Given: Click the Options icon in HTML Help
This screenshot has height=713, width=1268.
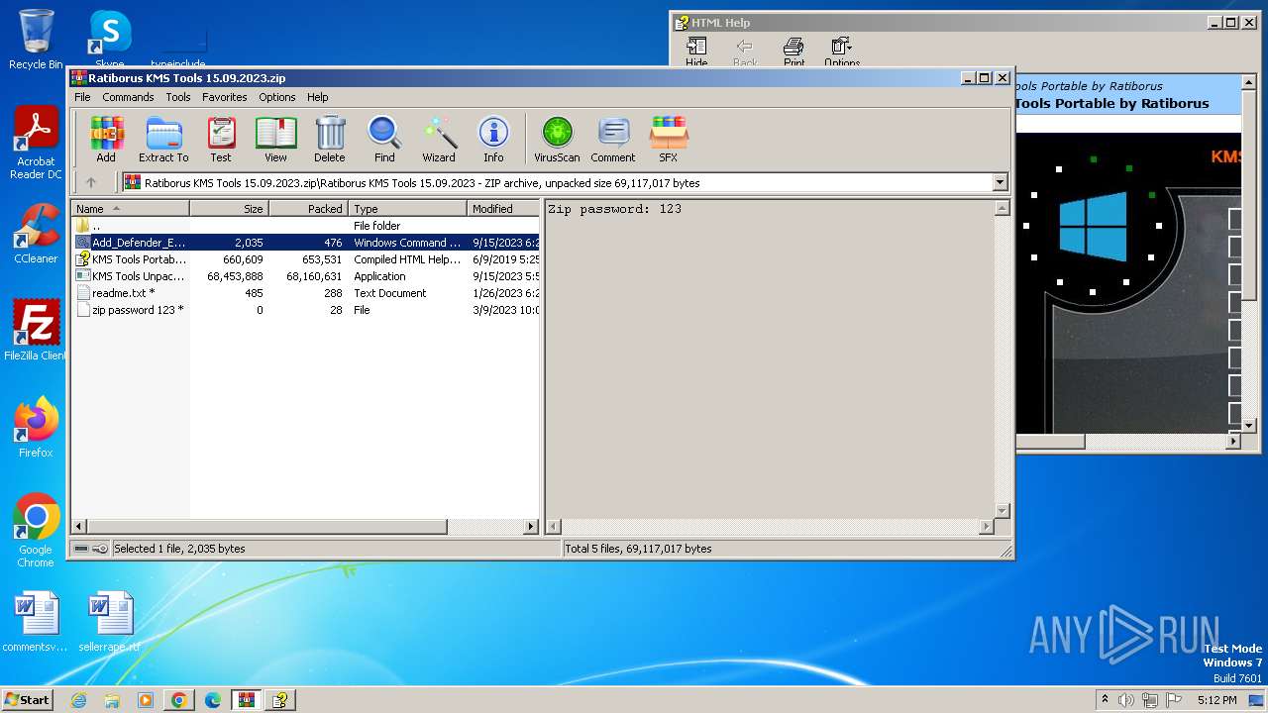Looking at the screenshot, I should pyautogui.click(x=842, y=51).
